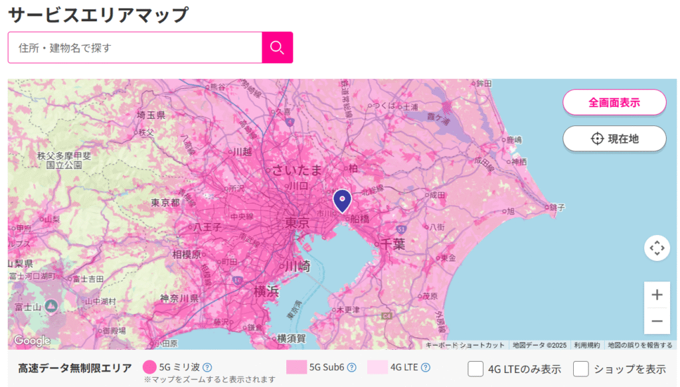Click the route 16 highway shield near 町田

click(238, 280)
